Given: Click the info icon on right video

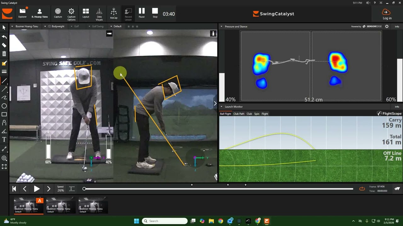Looking at the screenshot, I should pos(213,34).
